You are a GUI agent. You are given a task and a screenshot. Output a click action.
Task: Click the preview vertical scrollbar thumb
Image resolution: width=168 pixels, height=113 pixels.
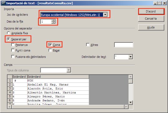(x=130, y=81)
